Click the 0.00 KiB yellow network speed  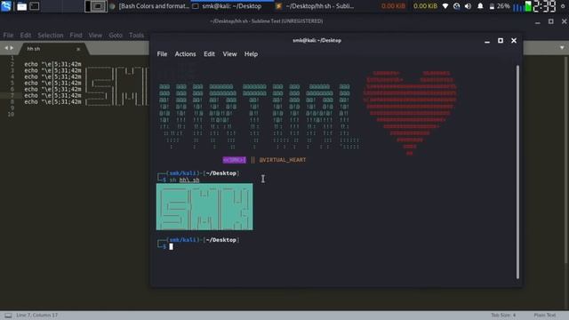coord(425,6)
